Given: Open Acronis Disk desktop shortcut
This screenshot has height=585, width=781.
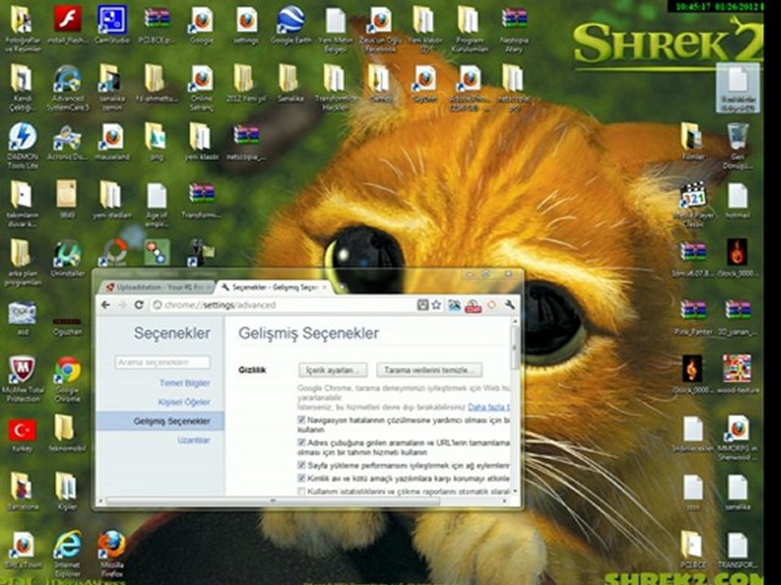Looking at the screenshot, I should [x=68, y=142].
